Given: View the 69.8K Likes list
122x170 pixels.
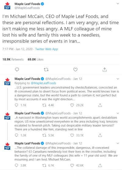Looking at the screenshot, I should (36, 59).
